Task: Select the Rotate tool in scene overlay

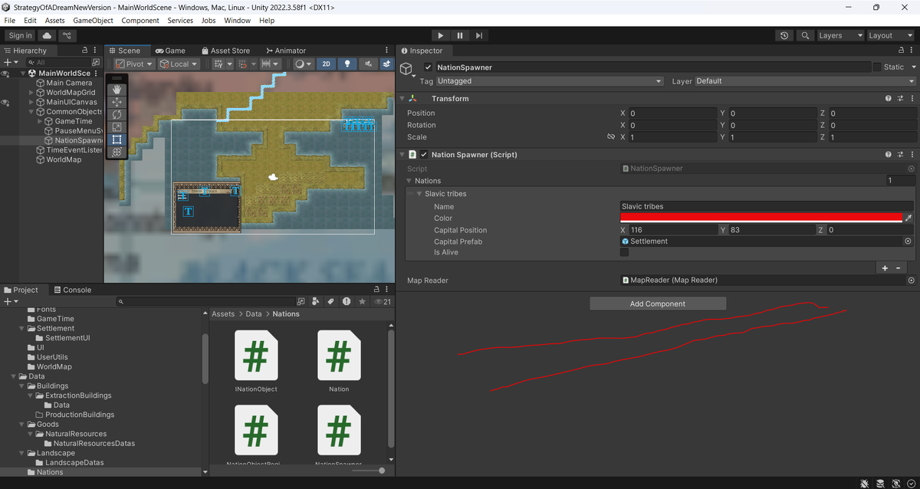Action: [117, 115]
